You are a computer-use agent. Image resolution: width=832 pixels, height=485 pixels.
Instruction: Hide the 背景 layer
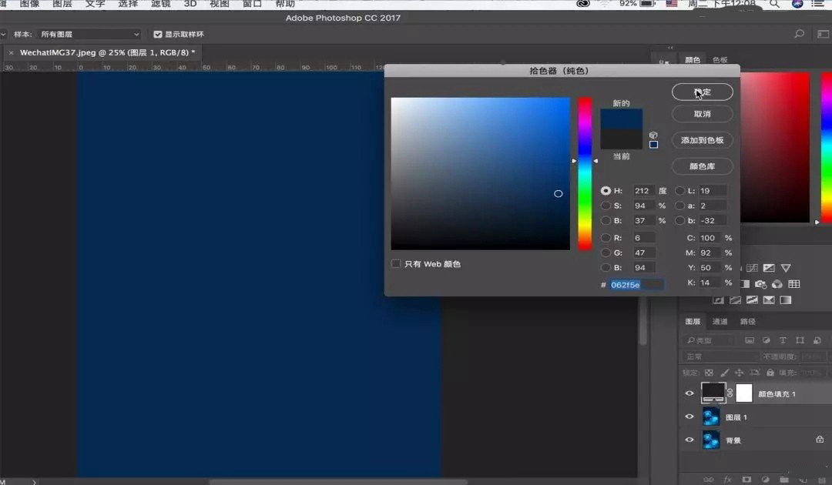tap(689, 440)
